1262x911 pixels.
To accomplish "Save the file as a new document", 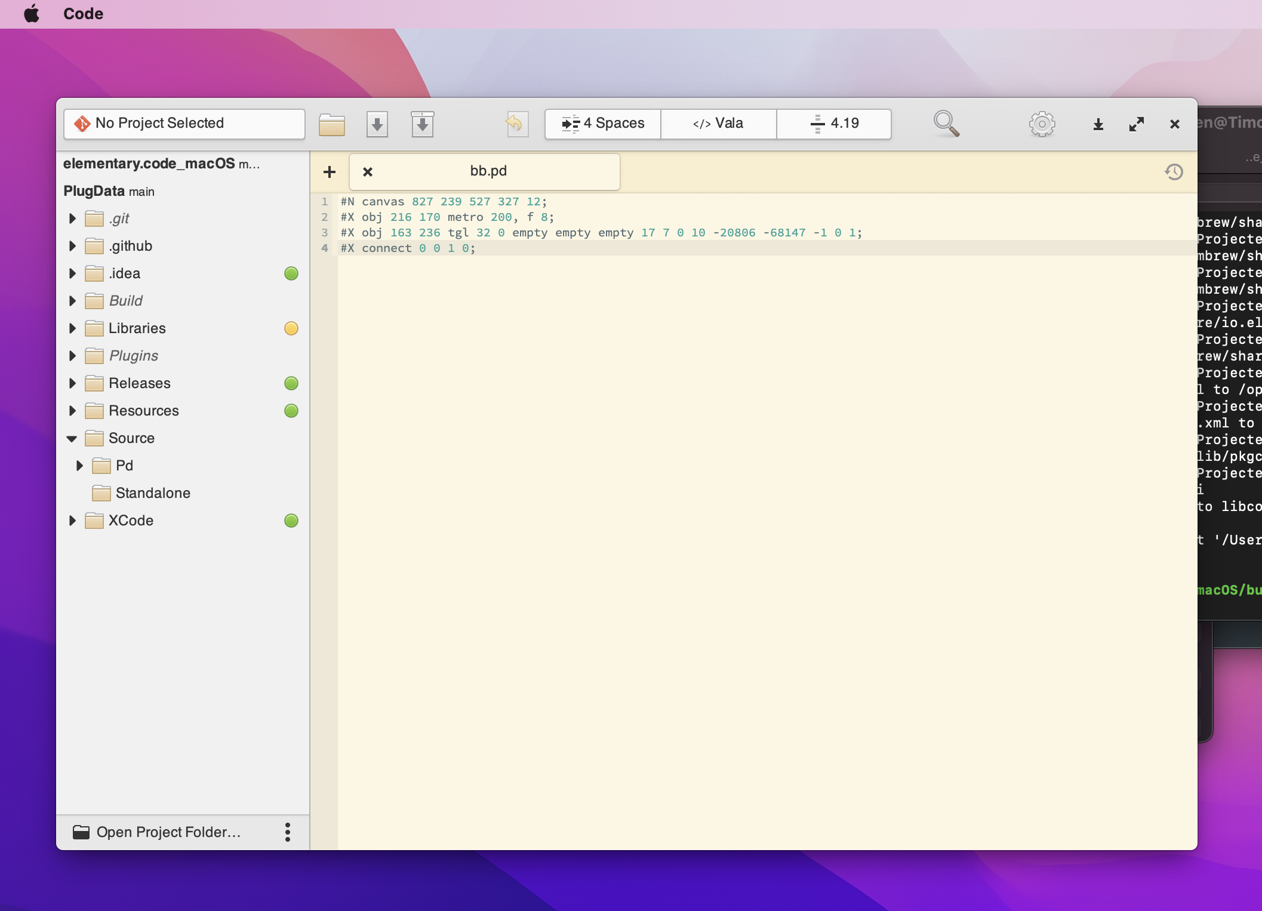I will click(423, 124).
